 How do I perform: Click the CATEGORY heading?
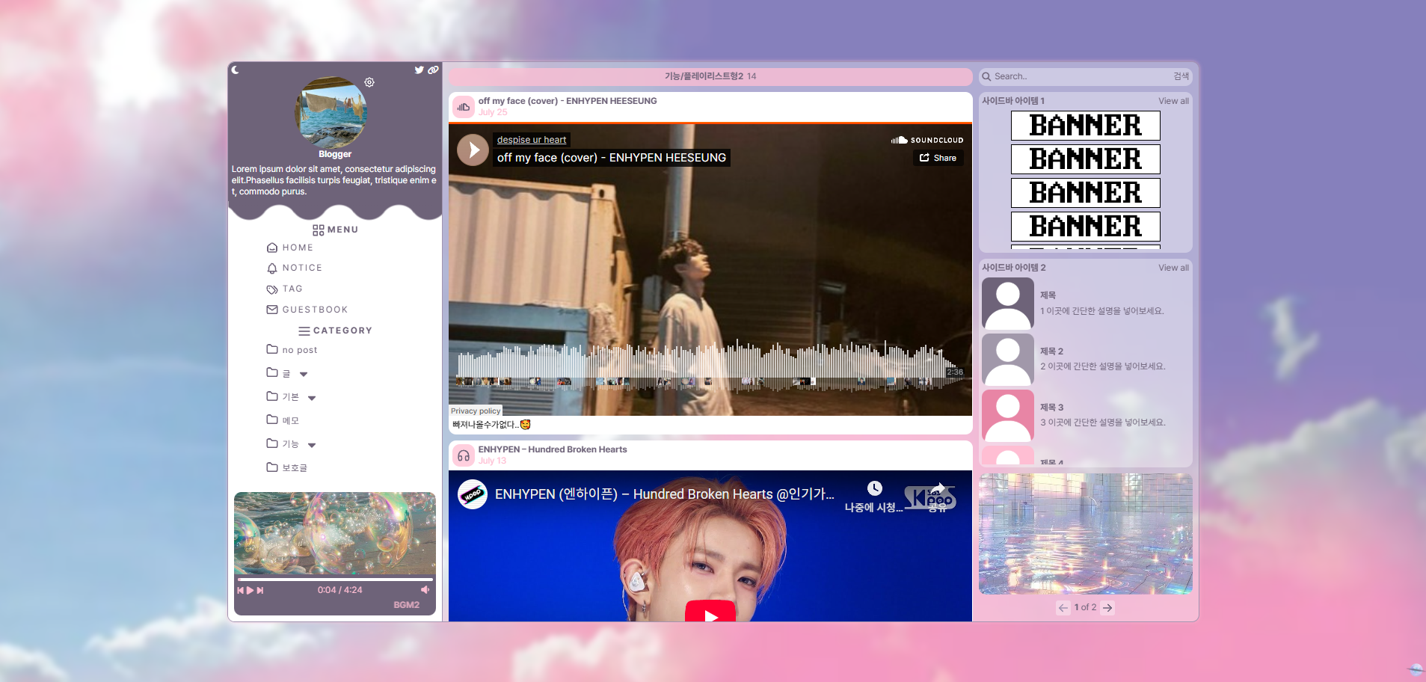pos(342,331)
